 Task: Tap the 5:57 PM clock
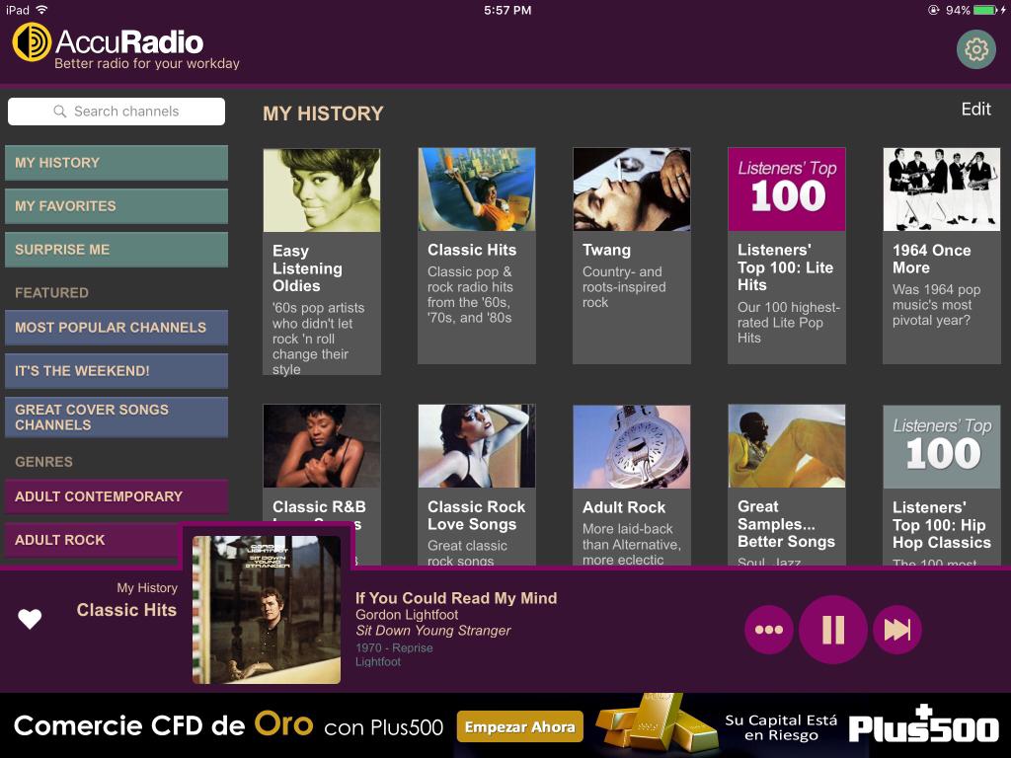(x=507, y=10)
